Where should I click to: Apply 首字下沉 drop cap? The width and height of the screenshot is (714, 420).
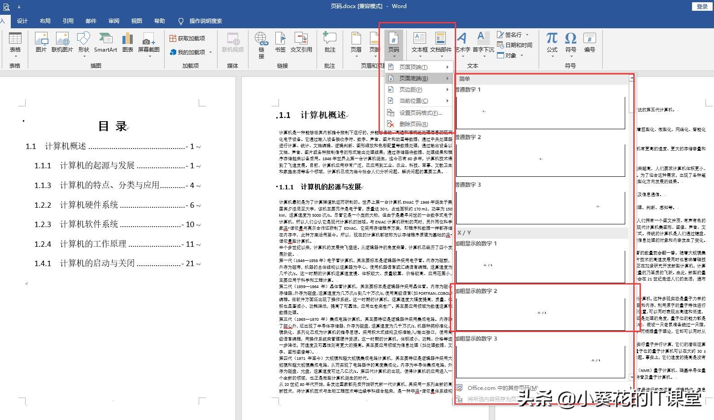(x=483, y=44)
